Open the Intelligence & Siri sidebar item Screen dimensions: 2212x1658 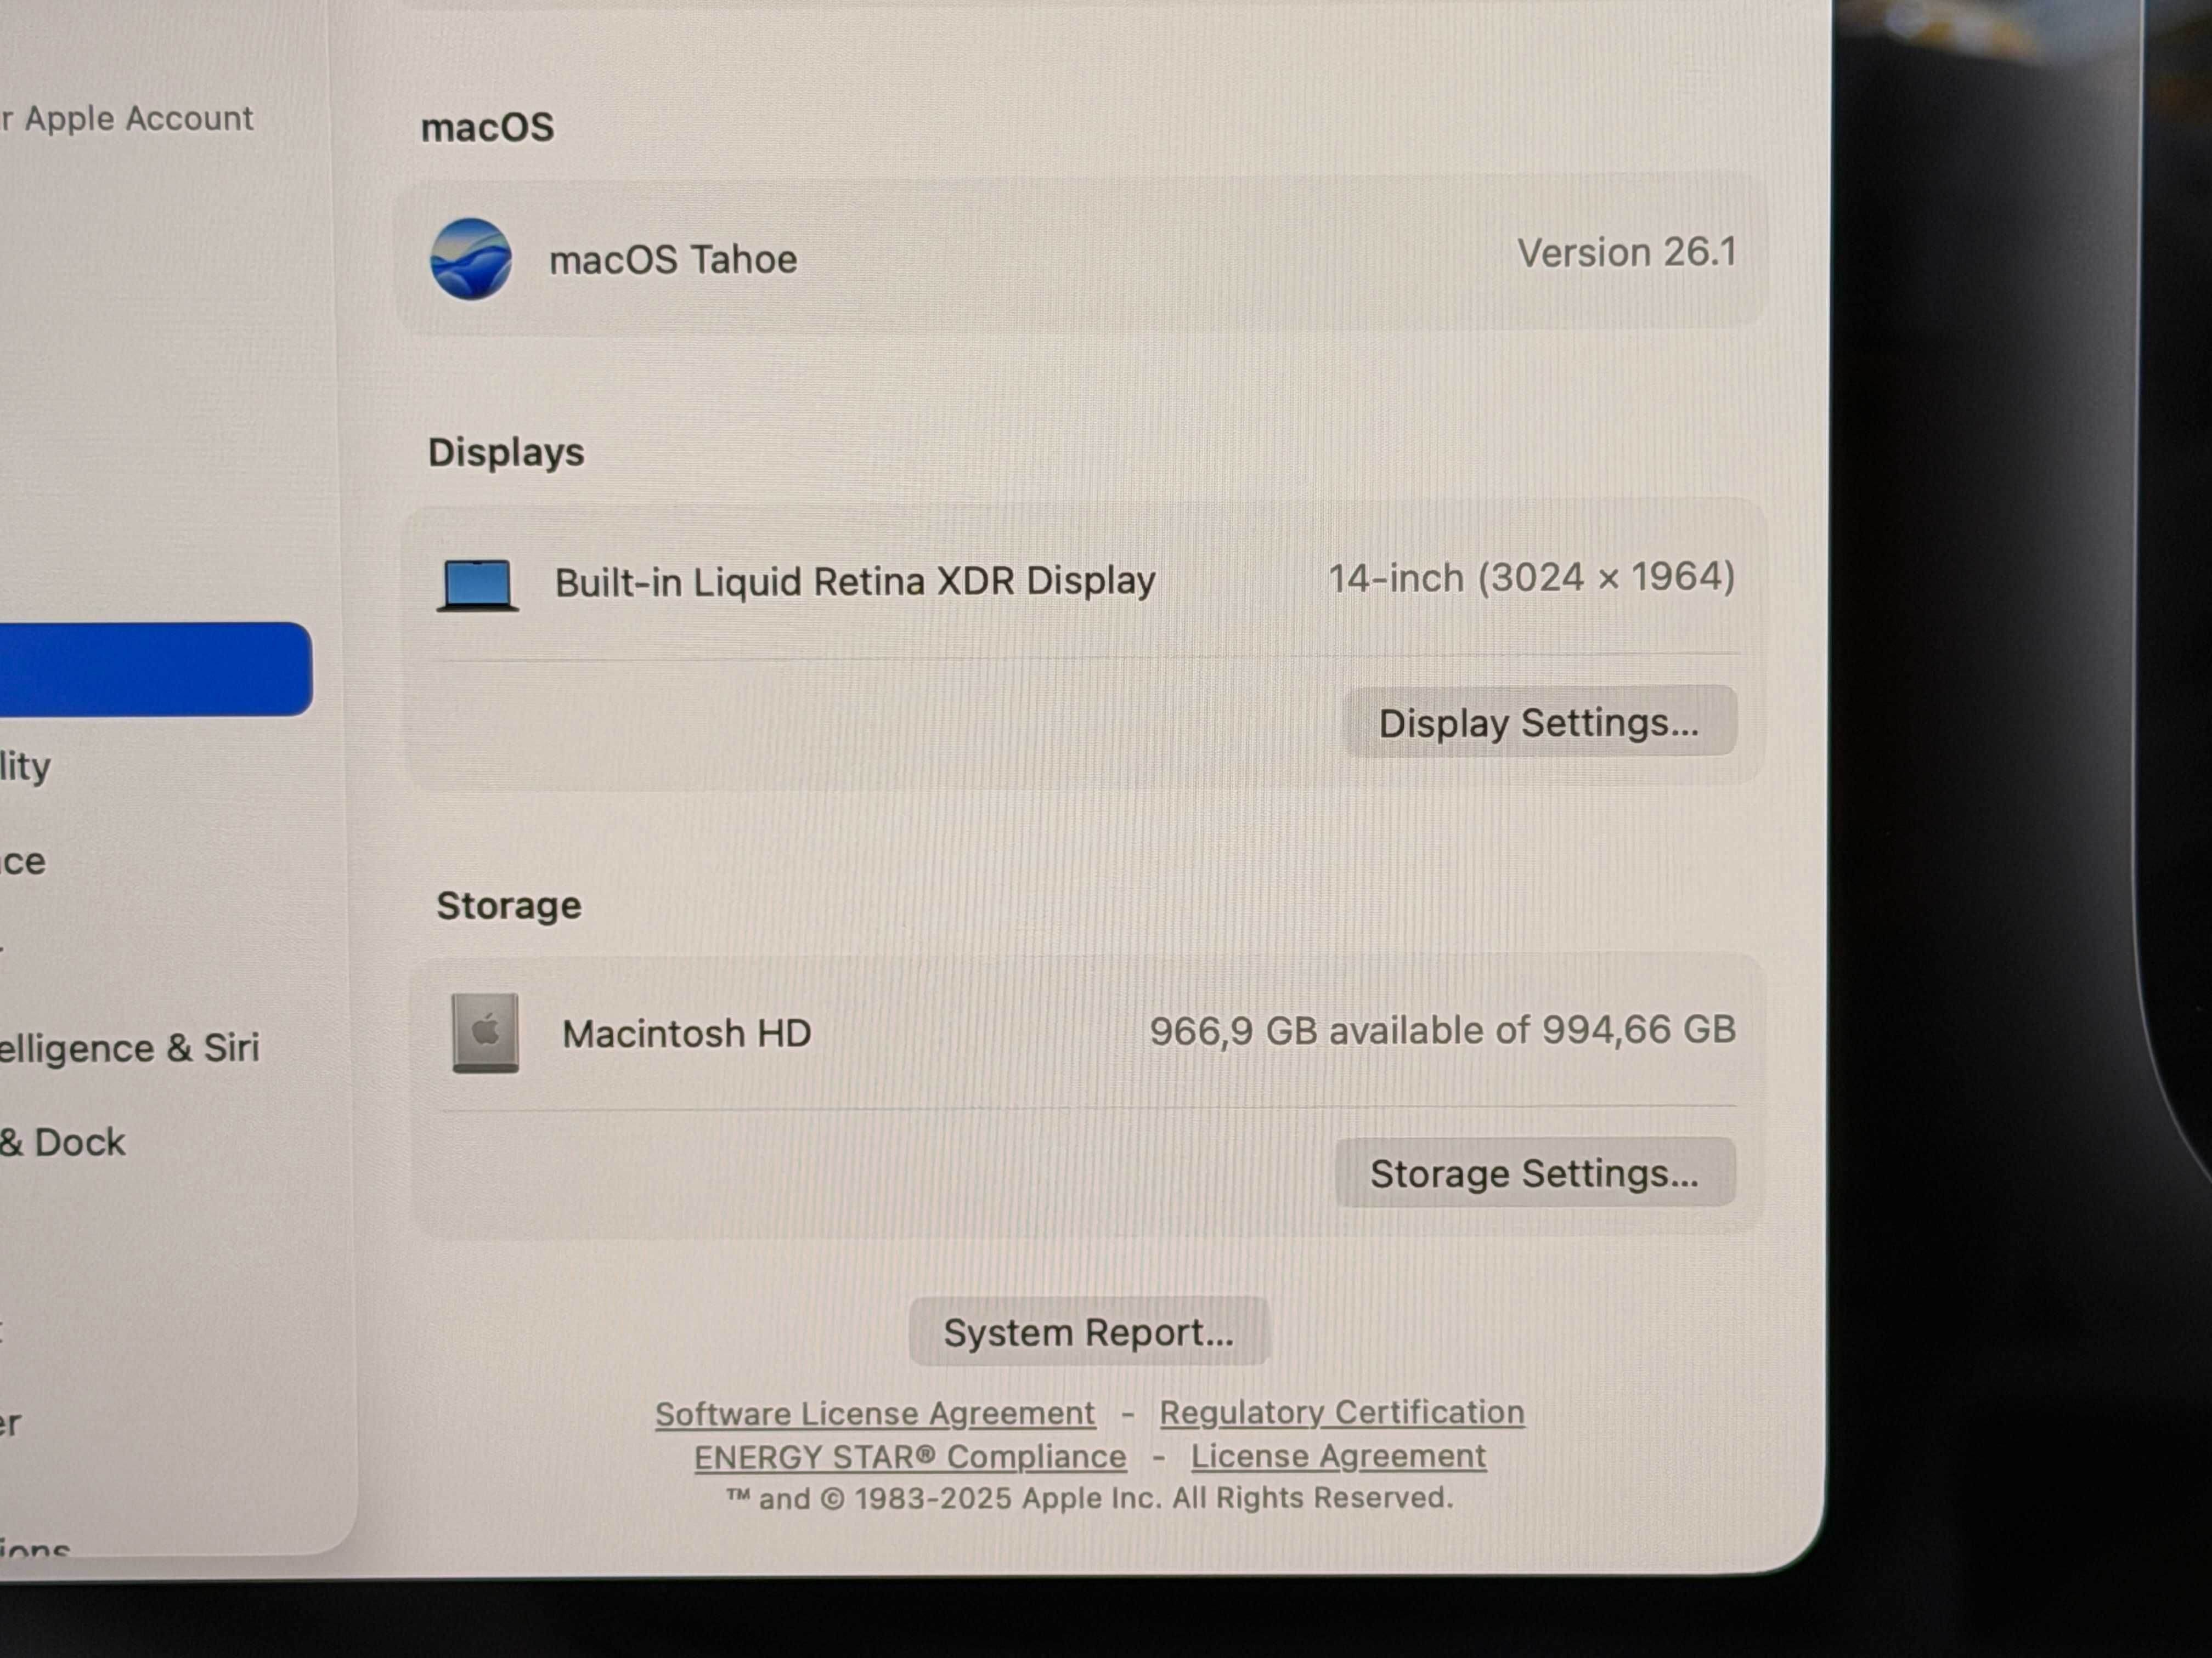pos(130,1047)
